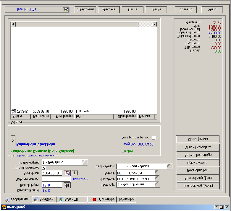231x211 pixels.
Task: Click the Best.datum date field
Action: [52, 173]
